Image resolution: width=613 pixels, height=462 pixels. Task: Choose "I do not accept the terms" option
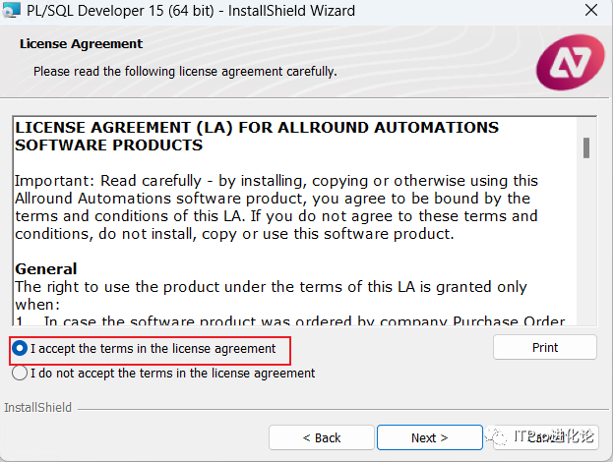20,374
